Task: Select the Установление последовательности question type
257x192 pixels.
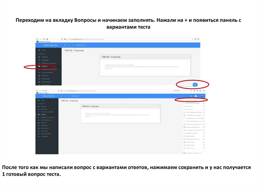Action: (x=194, y=115)
